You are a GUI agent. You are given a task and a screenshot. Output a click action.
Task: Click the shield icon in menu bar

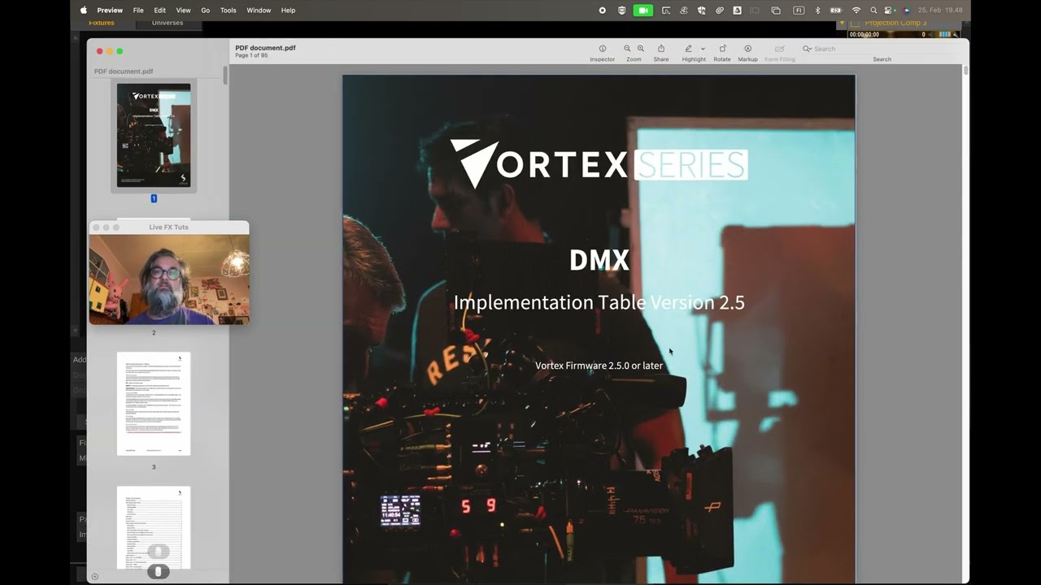point(622,11)
